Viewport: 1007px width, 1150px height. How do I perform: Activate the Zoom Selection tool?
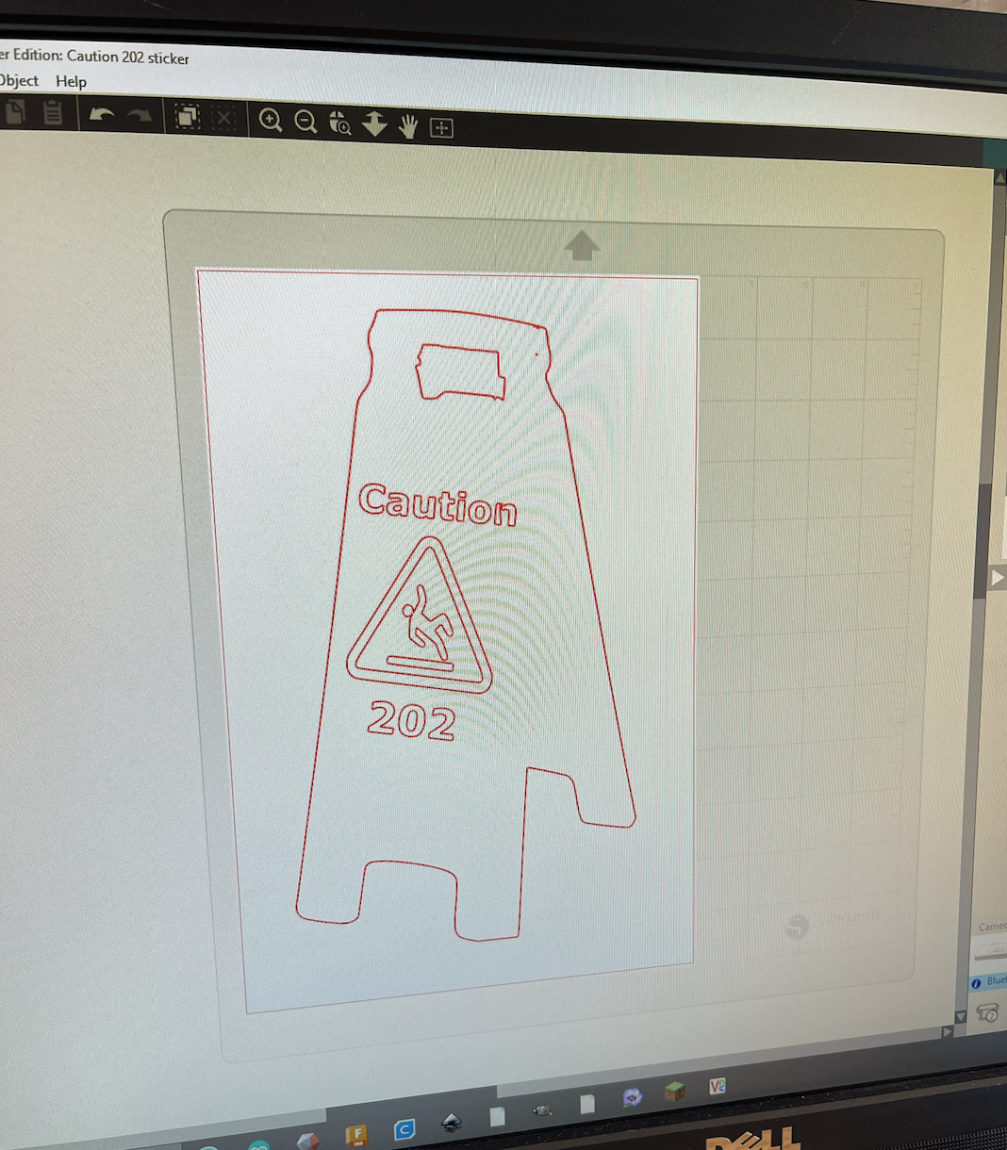340,123
